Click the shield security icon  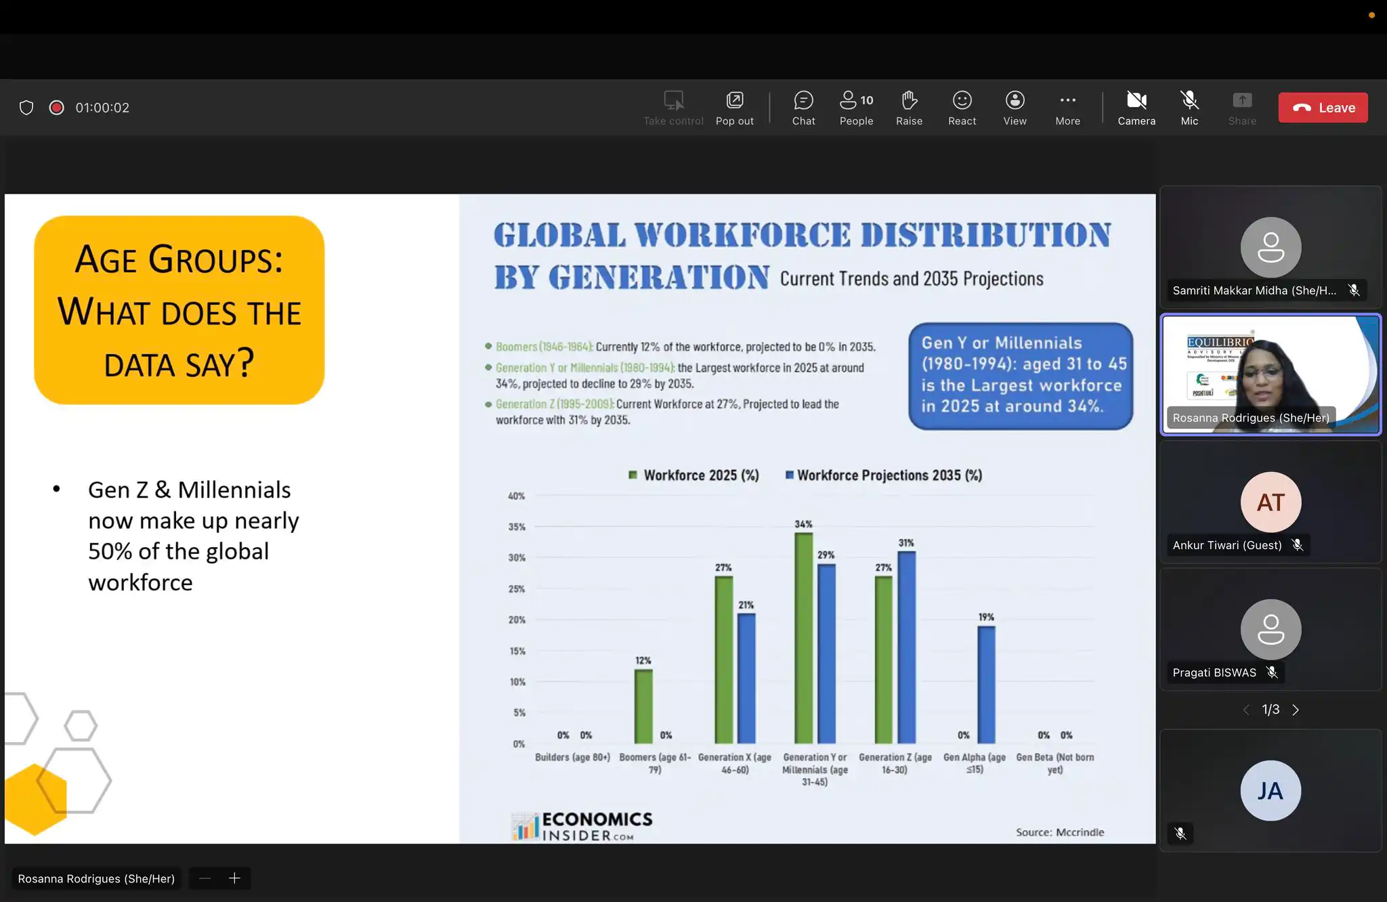[26, 108]
